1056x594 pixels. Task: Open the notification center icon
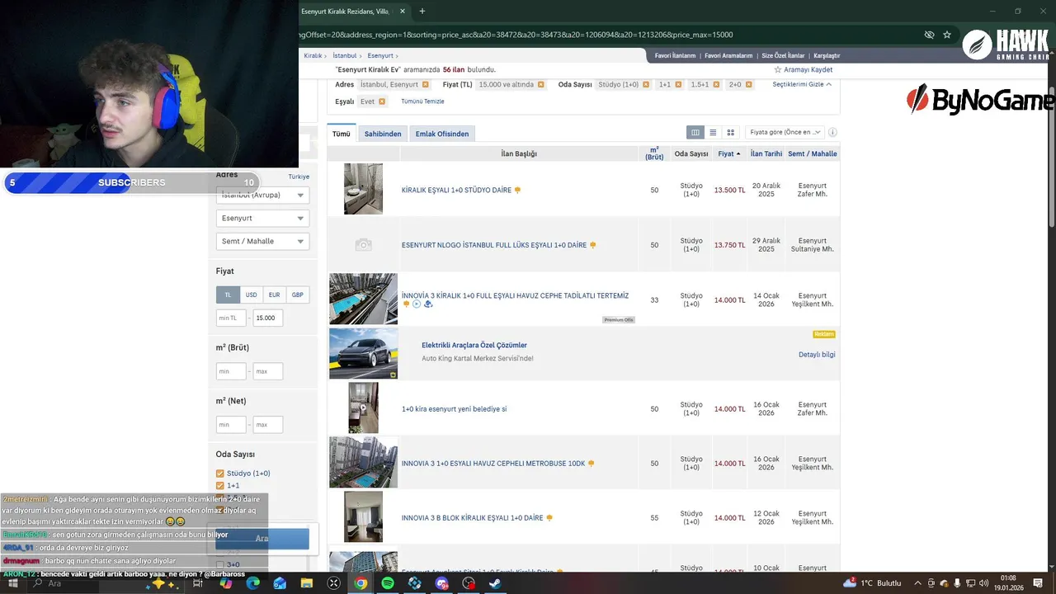[1038, 583]
